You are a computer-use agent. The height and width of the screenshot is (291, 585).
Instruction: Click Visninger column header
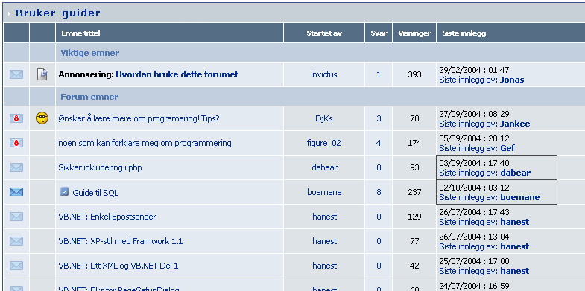(x=414, y=33)
